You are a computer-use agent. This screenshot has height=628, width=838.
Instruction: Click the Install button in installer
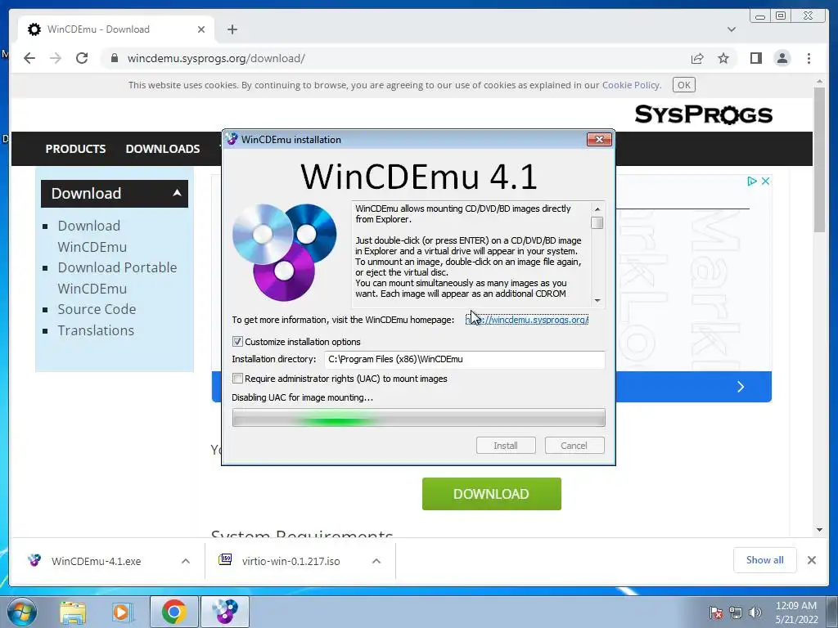click(x=506, y=446)
